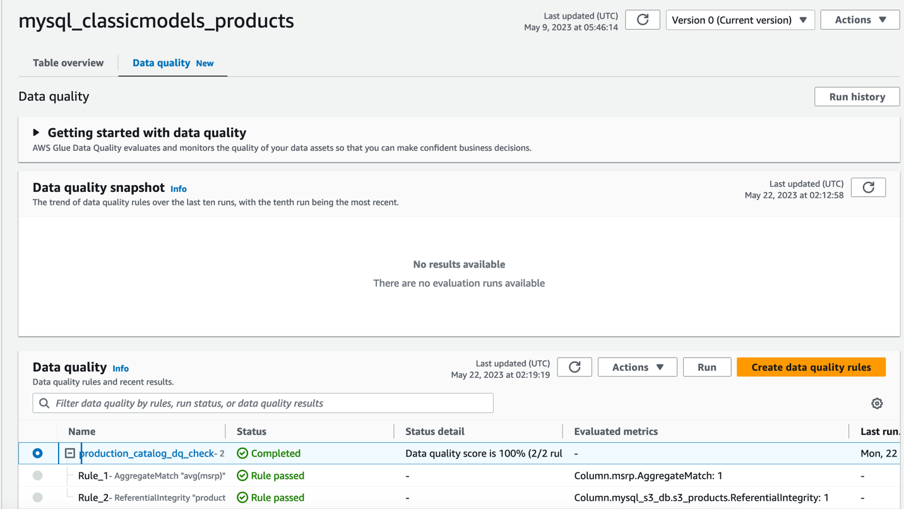Select the Rule_1 radio button

pyautogui.click(x=38, y=476)
